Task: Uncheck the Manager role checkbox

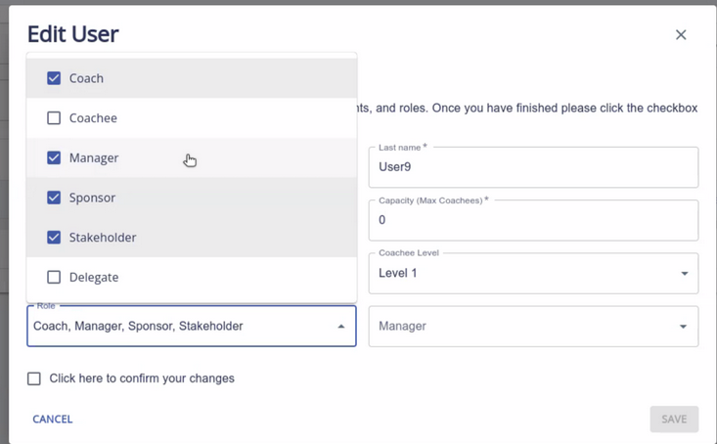Action: (x=54, y=157)
